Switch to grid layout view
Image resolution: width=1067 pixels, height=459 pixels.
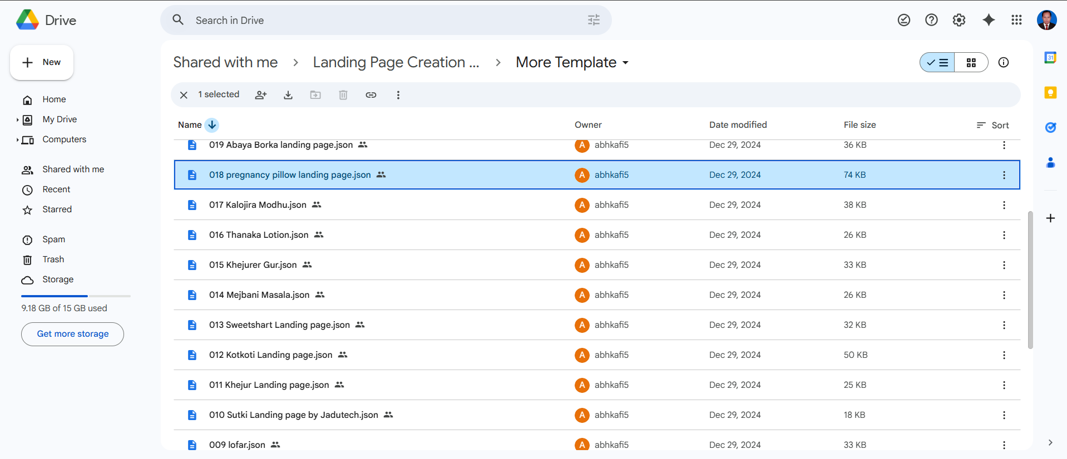click(x=971, y=63)
